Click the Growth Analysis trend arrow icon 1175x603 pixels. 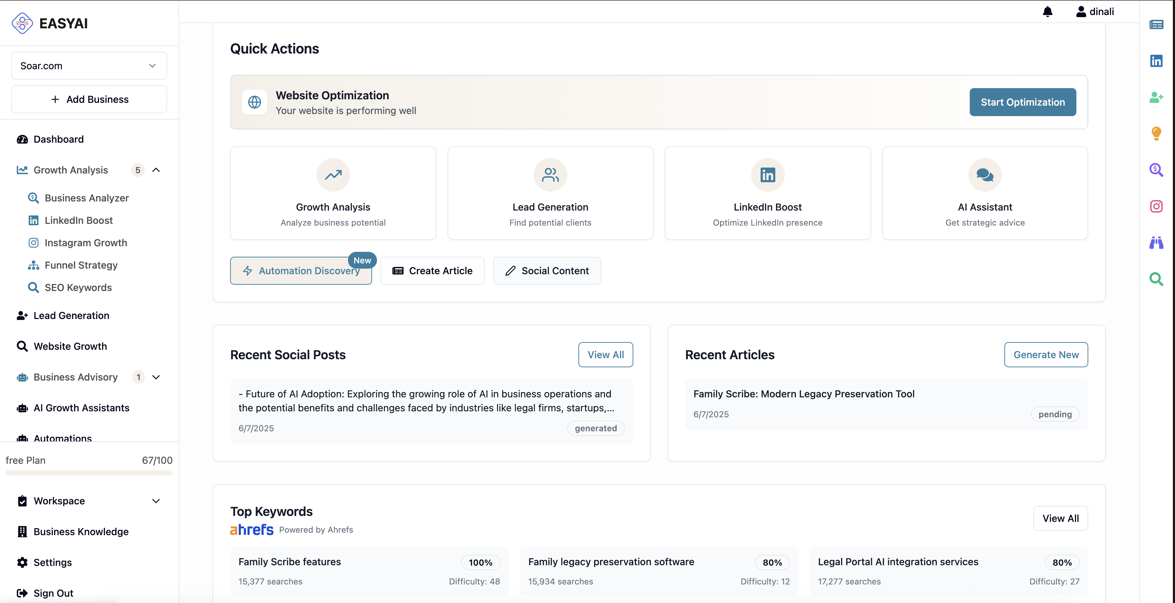tap(333, 175)
